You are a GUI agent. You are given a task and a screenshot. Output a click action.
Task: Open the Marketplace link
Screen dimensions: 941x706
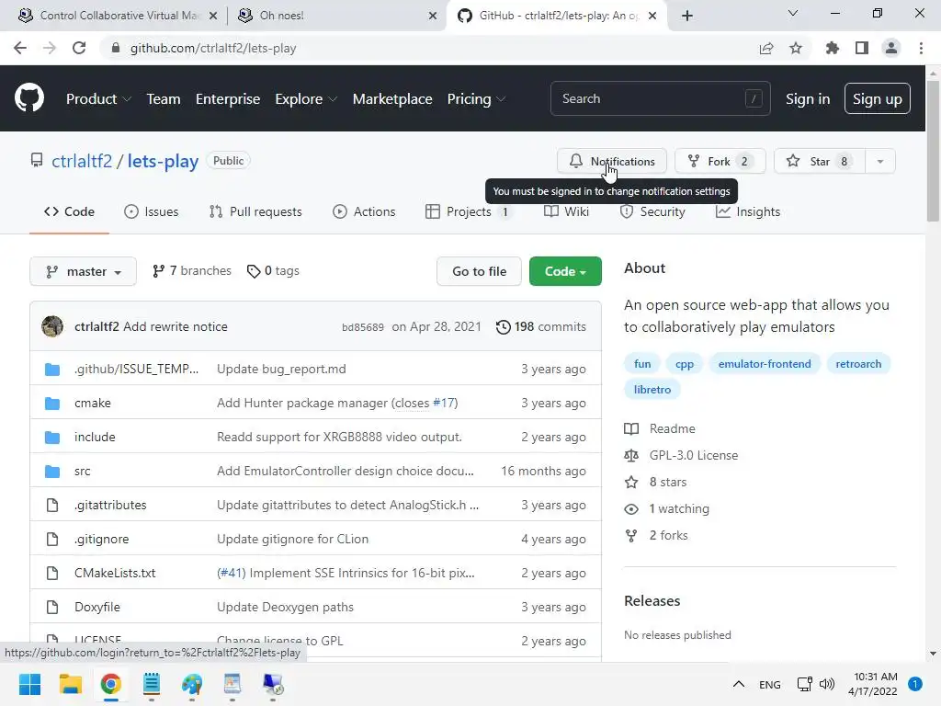click(391, 99)
